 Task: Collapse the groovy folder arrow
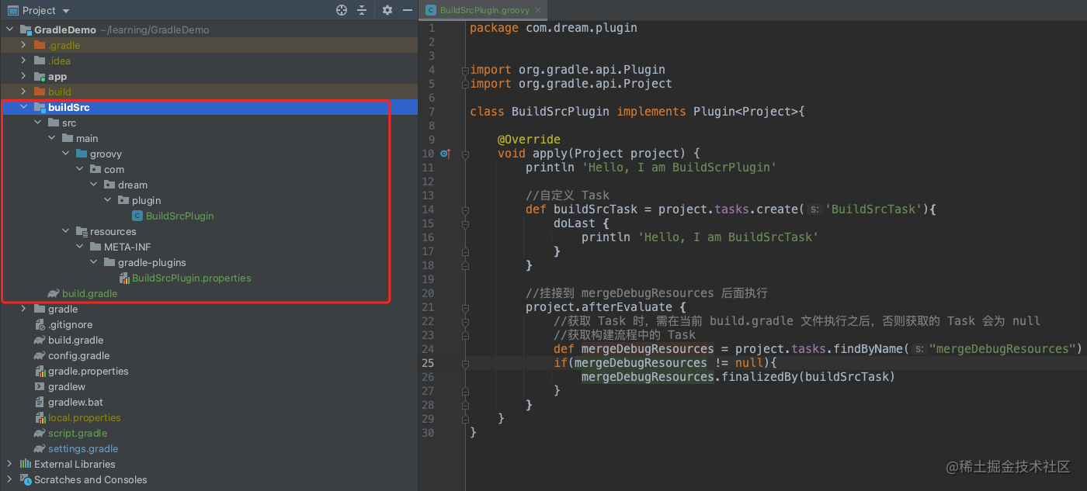(65, 154)
